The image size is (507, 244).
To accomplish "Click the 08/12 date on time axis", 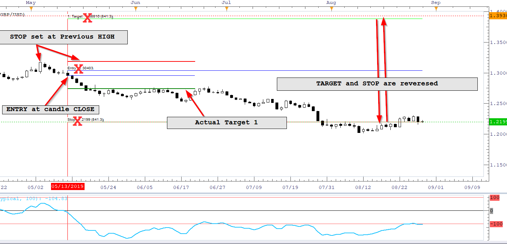I will pos(363,187).
